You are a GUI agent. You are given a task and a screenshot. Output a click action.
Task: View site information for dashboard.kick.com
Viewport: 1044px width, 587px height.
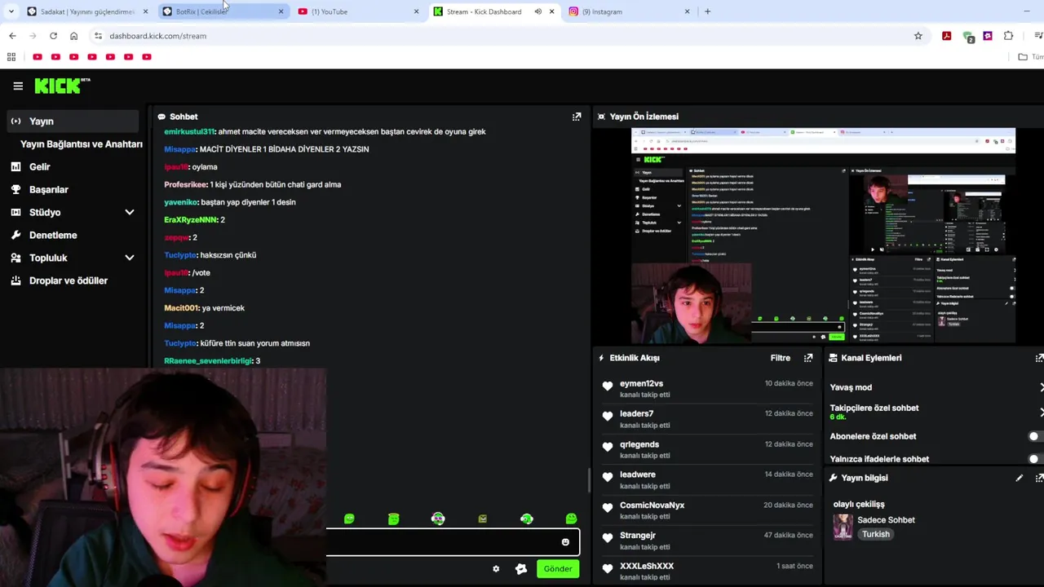pyautogui.click(x=98, y=36)
